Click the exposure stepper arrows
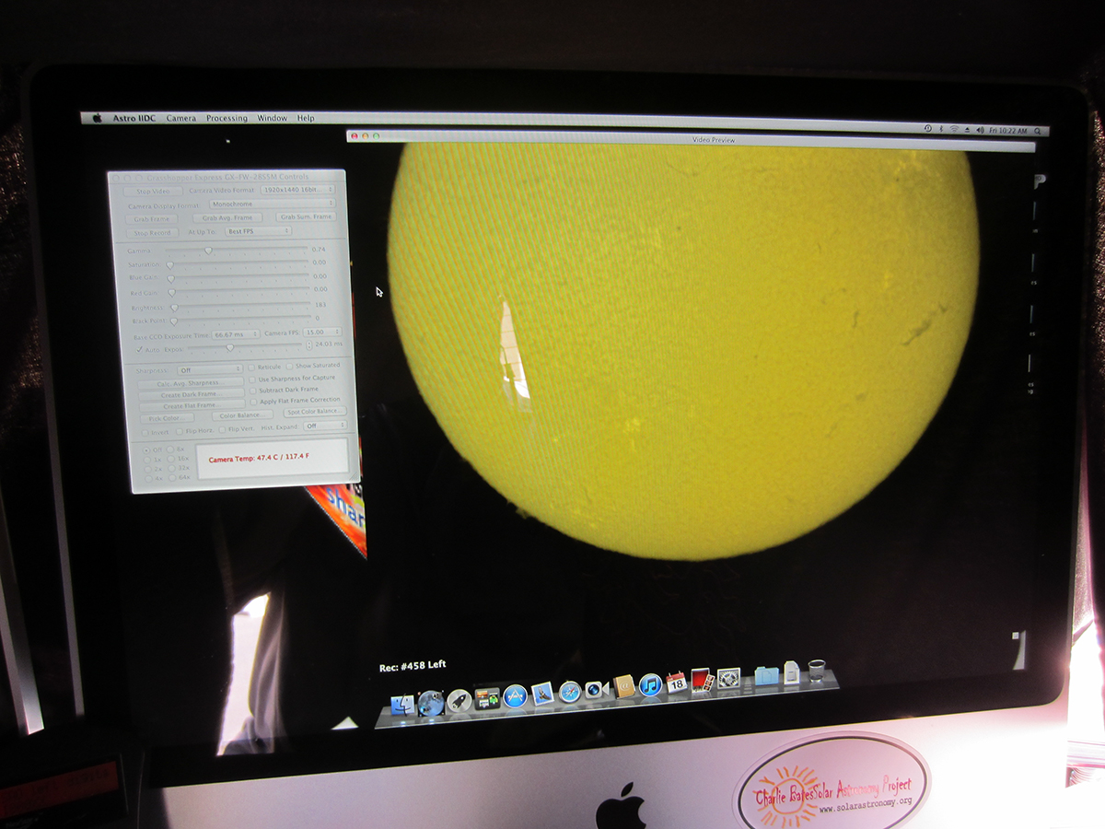This screenshot has width=1105, height=829. point(309,345)
